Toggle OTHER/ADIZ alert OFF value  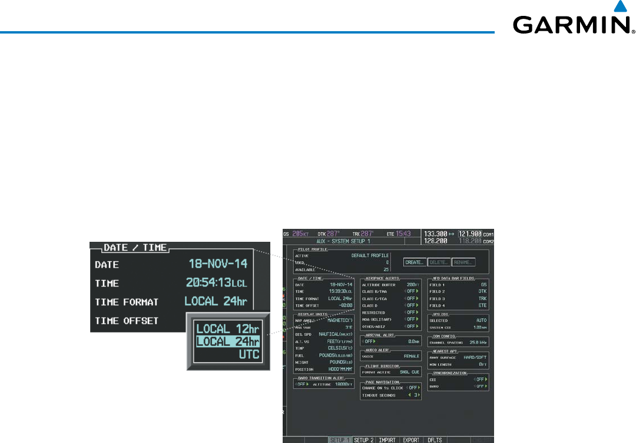411,327
